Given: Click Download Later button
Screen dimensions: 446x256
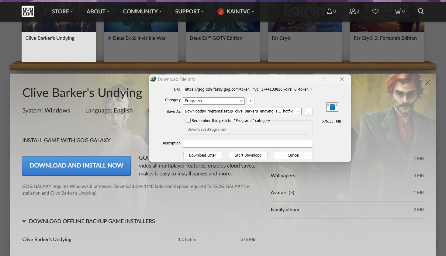Looking at the screenshot, I should 202,155.
